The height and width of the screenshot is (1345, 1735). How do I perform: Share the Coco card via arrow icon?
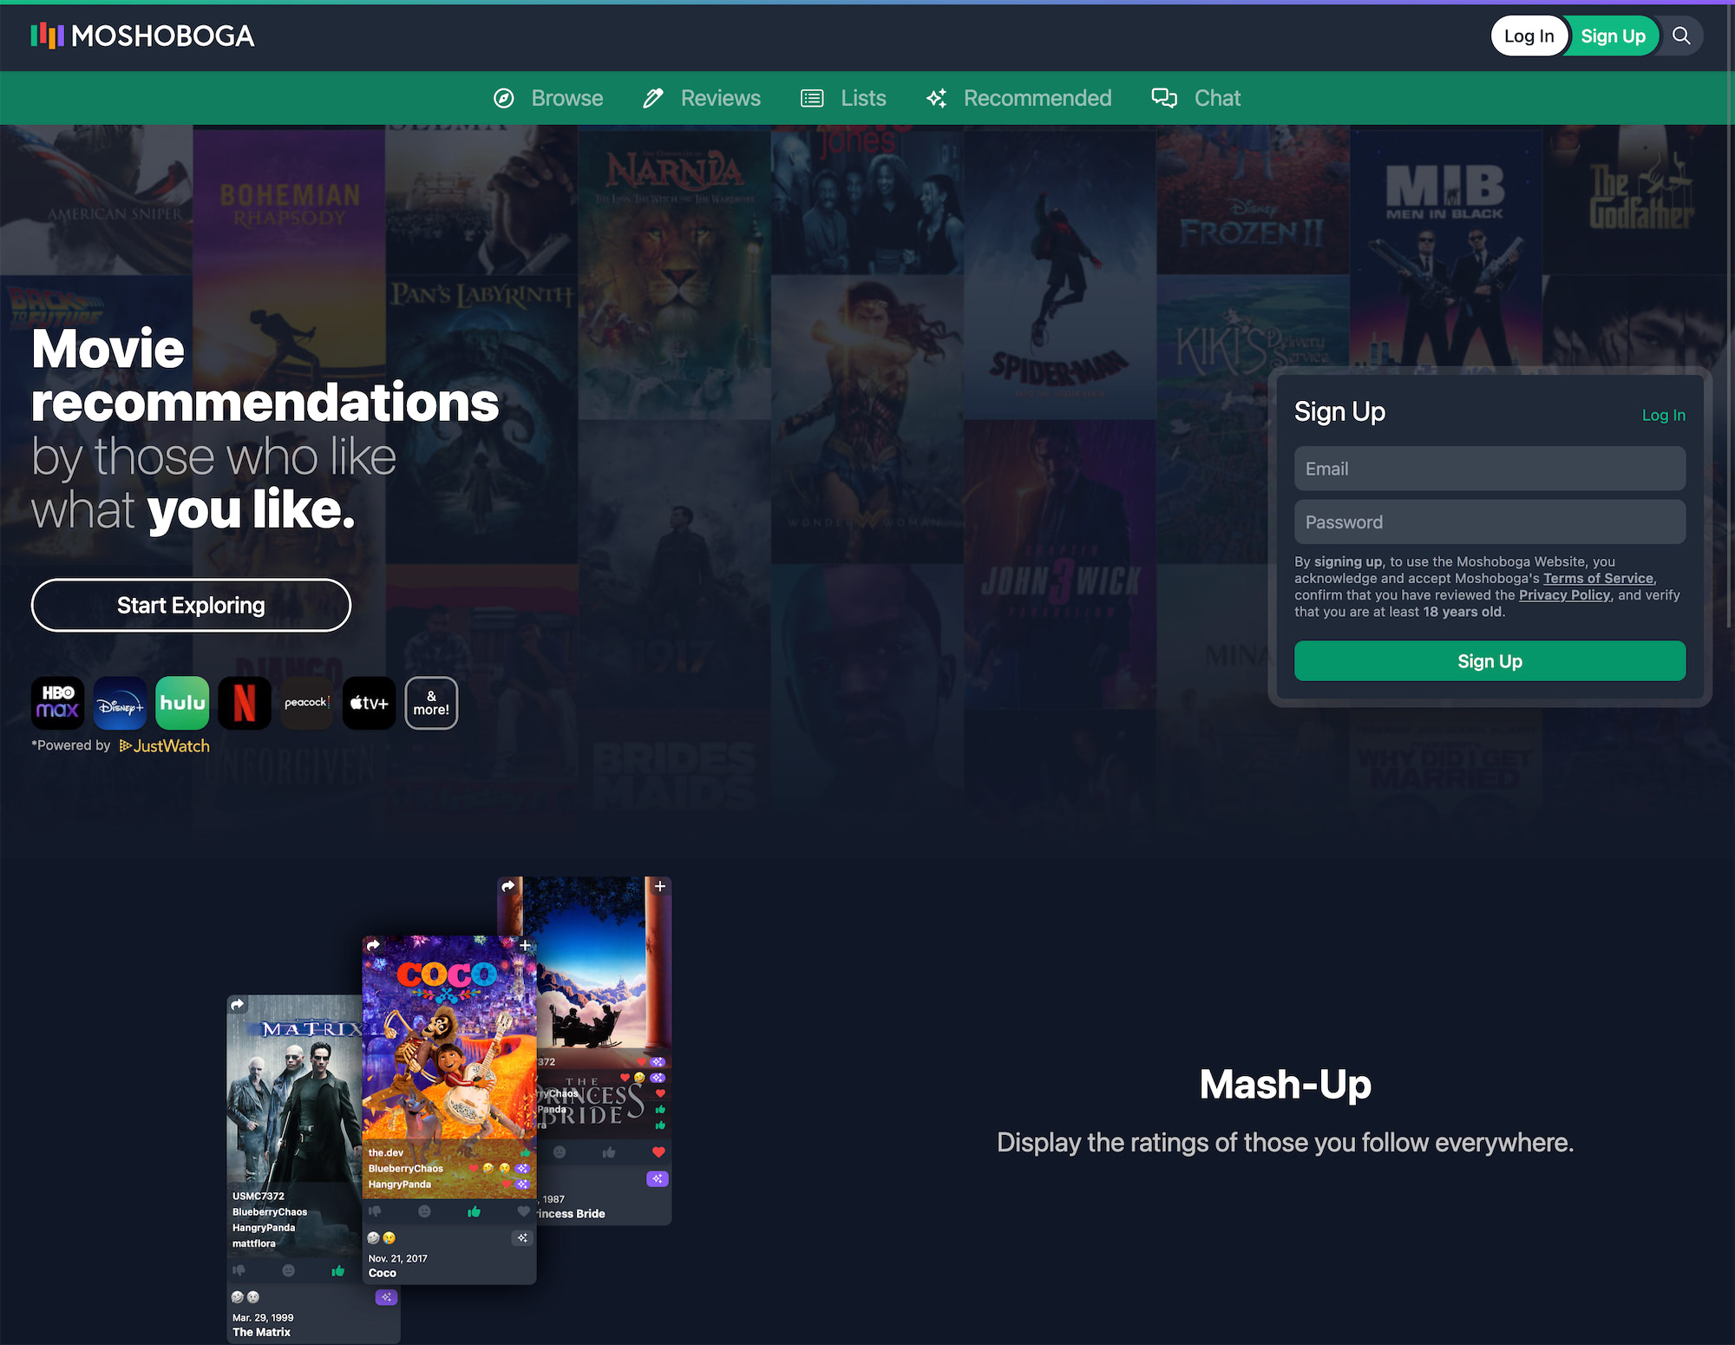373,945
